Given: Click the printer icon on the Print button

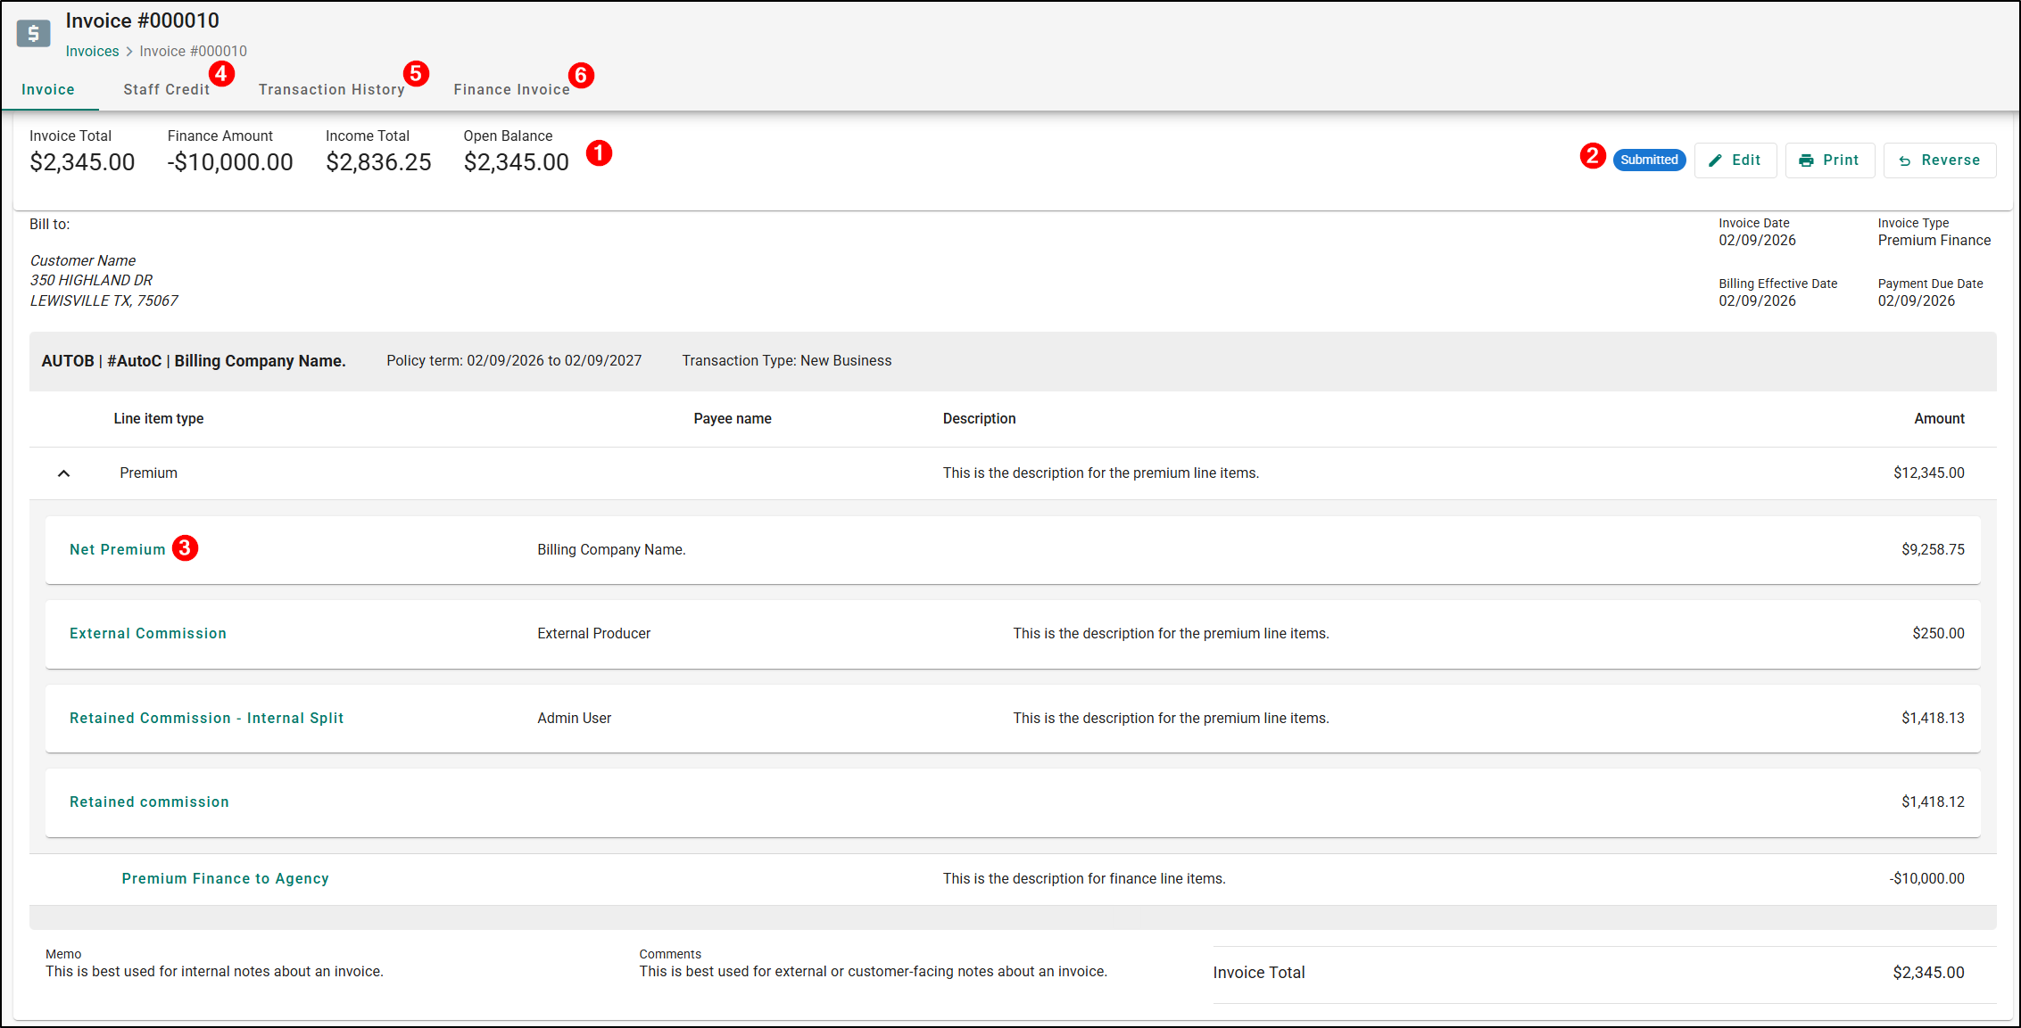Looking at the screenshot, I should (x=1806, y=160).
